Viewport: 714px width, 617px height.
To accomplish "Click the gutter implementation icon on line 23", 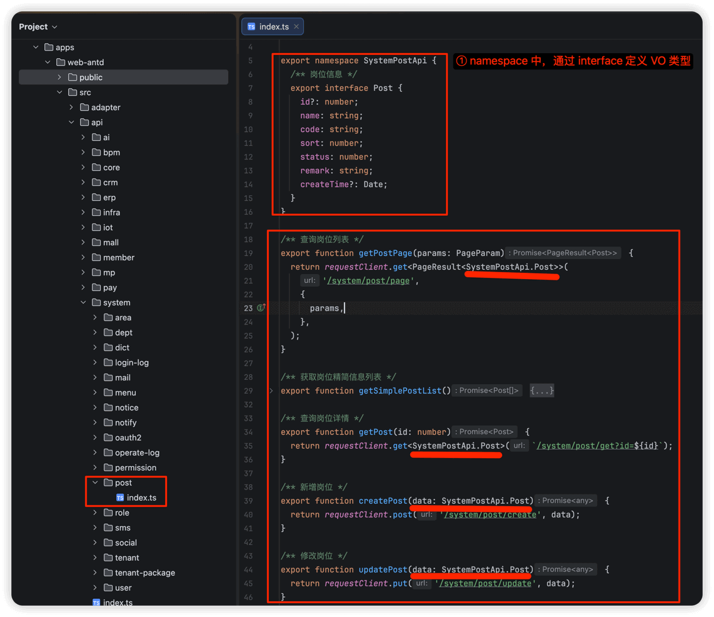I will (x=261, y=308).
